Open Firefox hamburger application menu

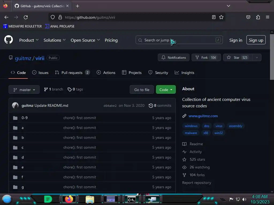pos(267,17)
